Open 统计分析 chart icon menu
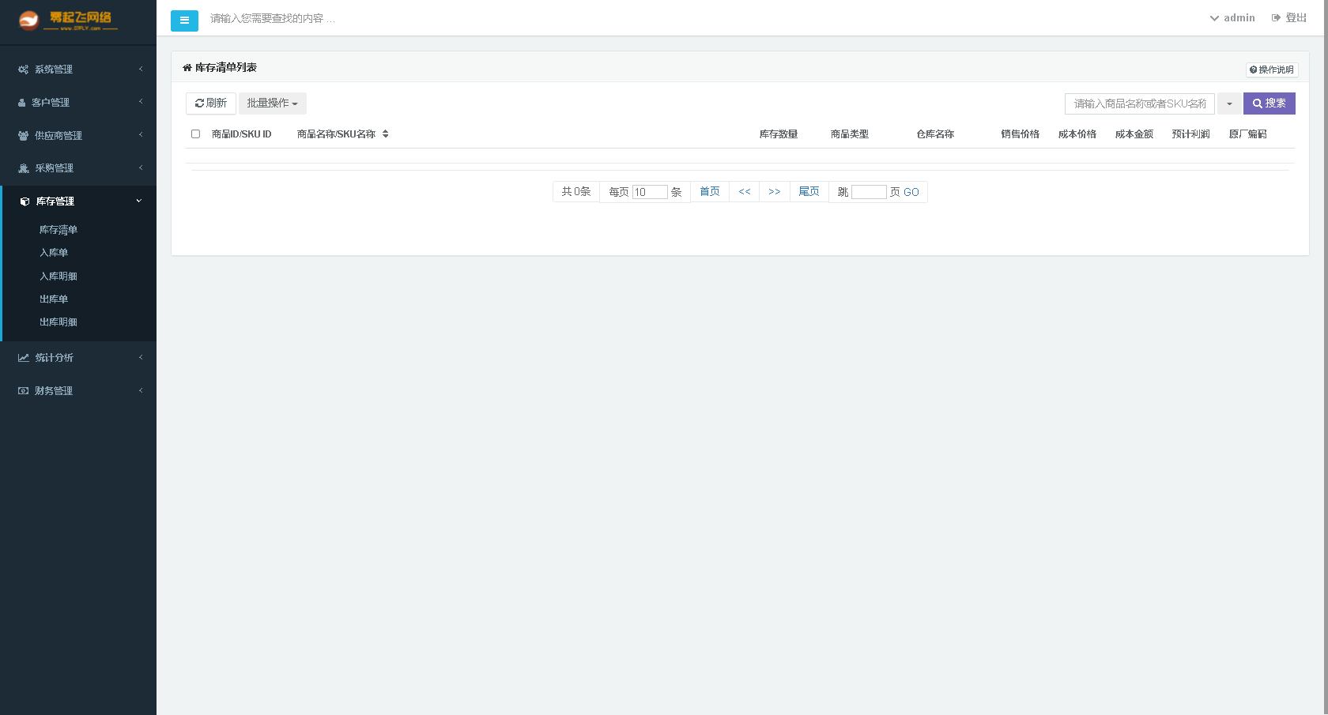 coord(54,358)
